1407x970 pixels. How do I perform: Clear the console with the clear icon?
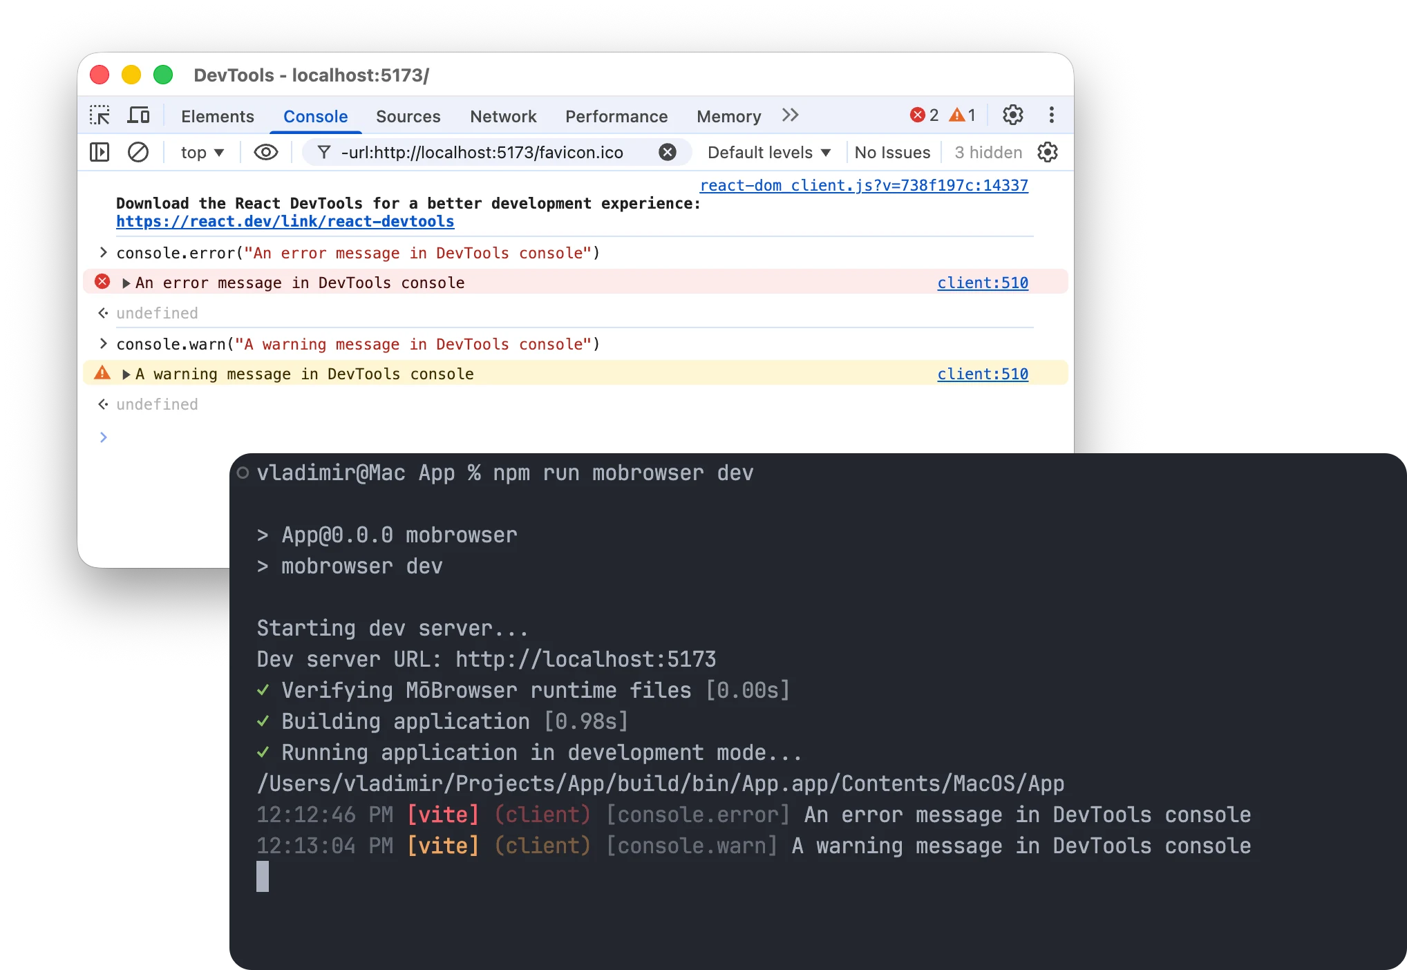coord(138,152)
